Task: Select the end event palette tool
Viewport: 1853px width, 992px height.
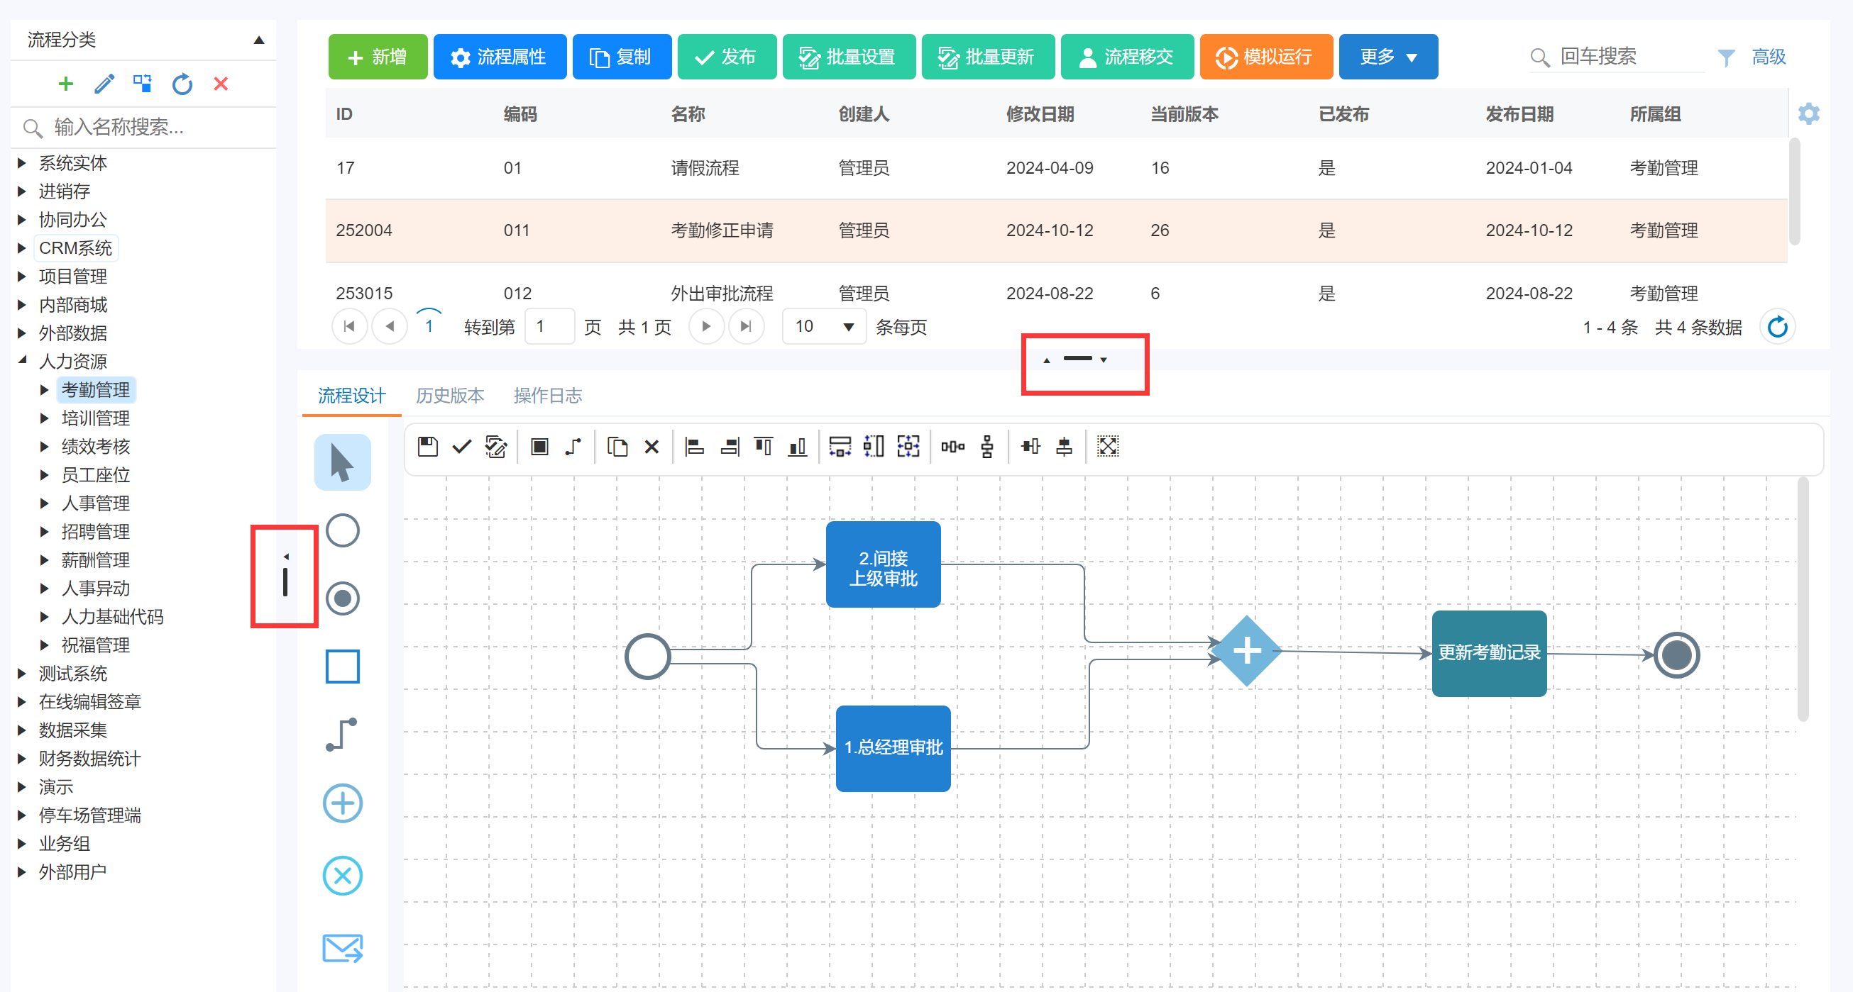Action: 342,598
